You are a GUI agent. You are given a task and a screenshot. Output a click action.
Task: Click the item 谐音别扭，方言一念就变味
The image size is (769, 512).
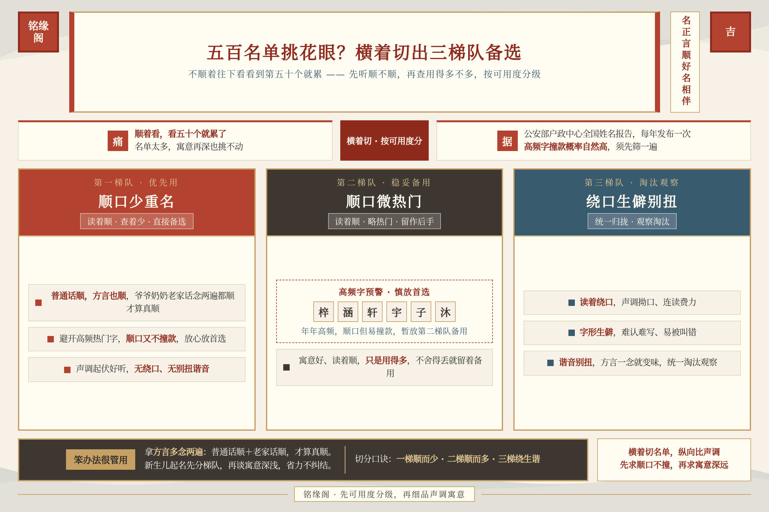point(632,363)
